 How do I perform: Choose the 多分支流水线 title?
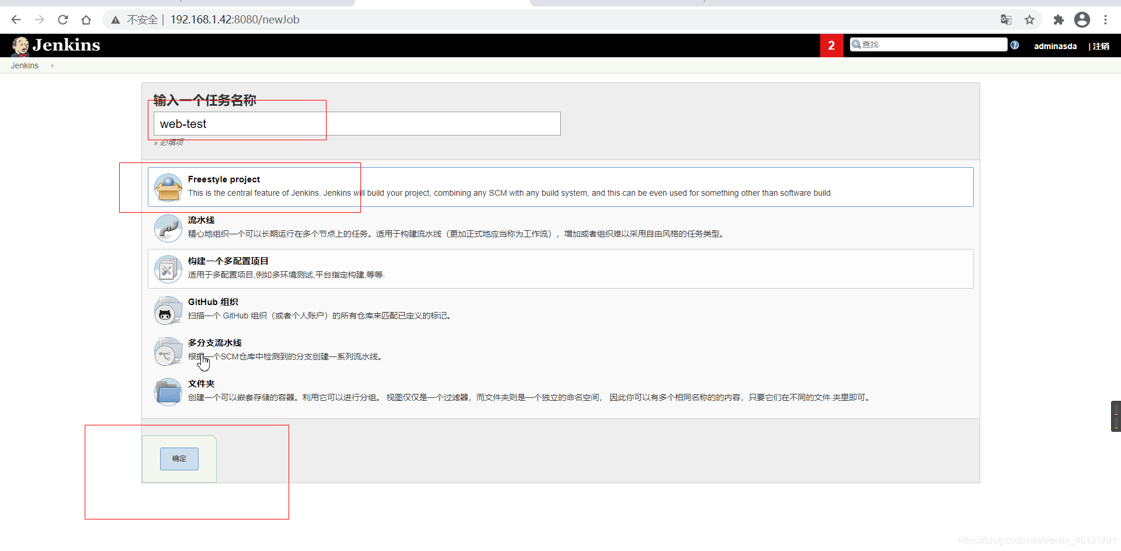coord(214,343)
